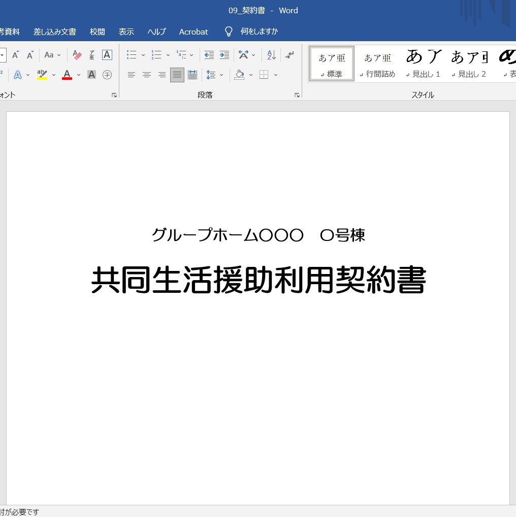516x517 pixels.
Task: Align text to the left
Action: [132, 75]
